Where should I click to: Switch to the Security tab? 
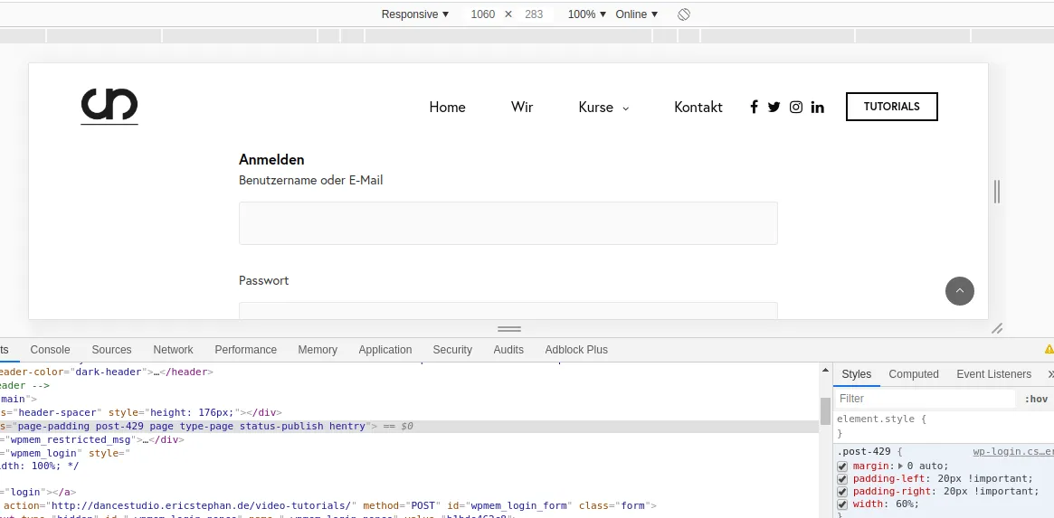pyautogui.click(x=452, y=349)
